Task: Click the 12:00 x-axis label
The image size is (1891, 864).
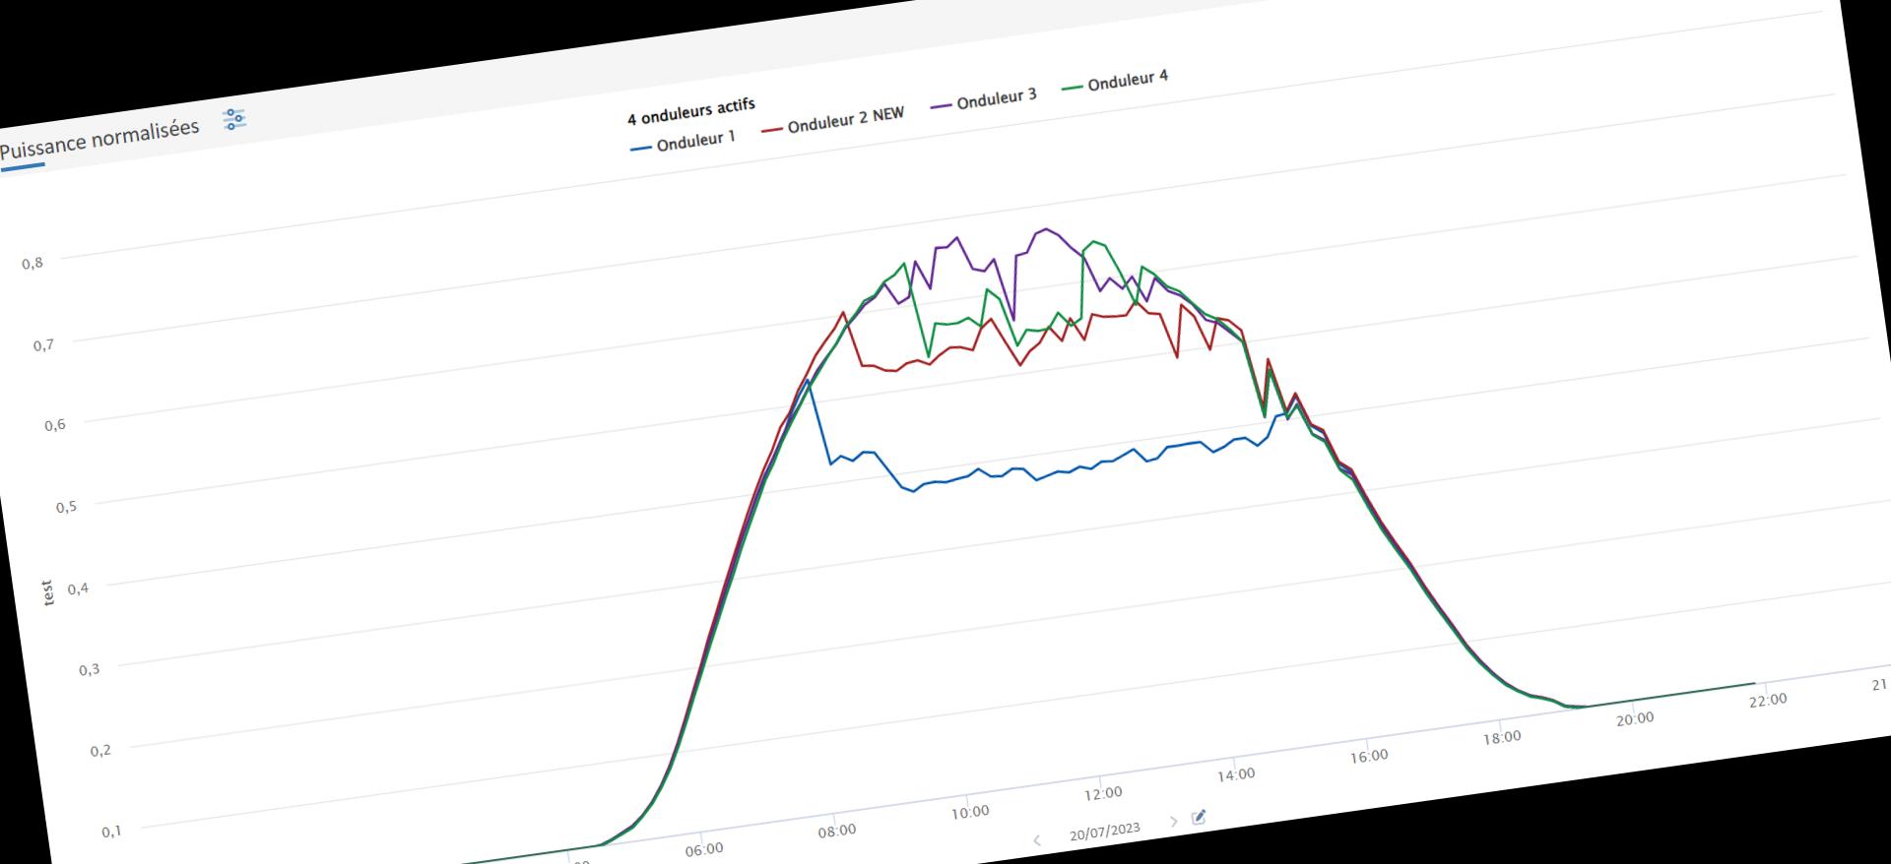Action: point(1103,793)
